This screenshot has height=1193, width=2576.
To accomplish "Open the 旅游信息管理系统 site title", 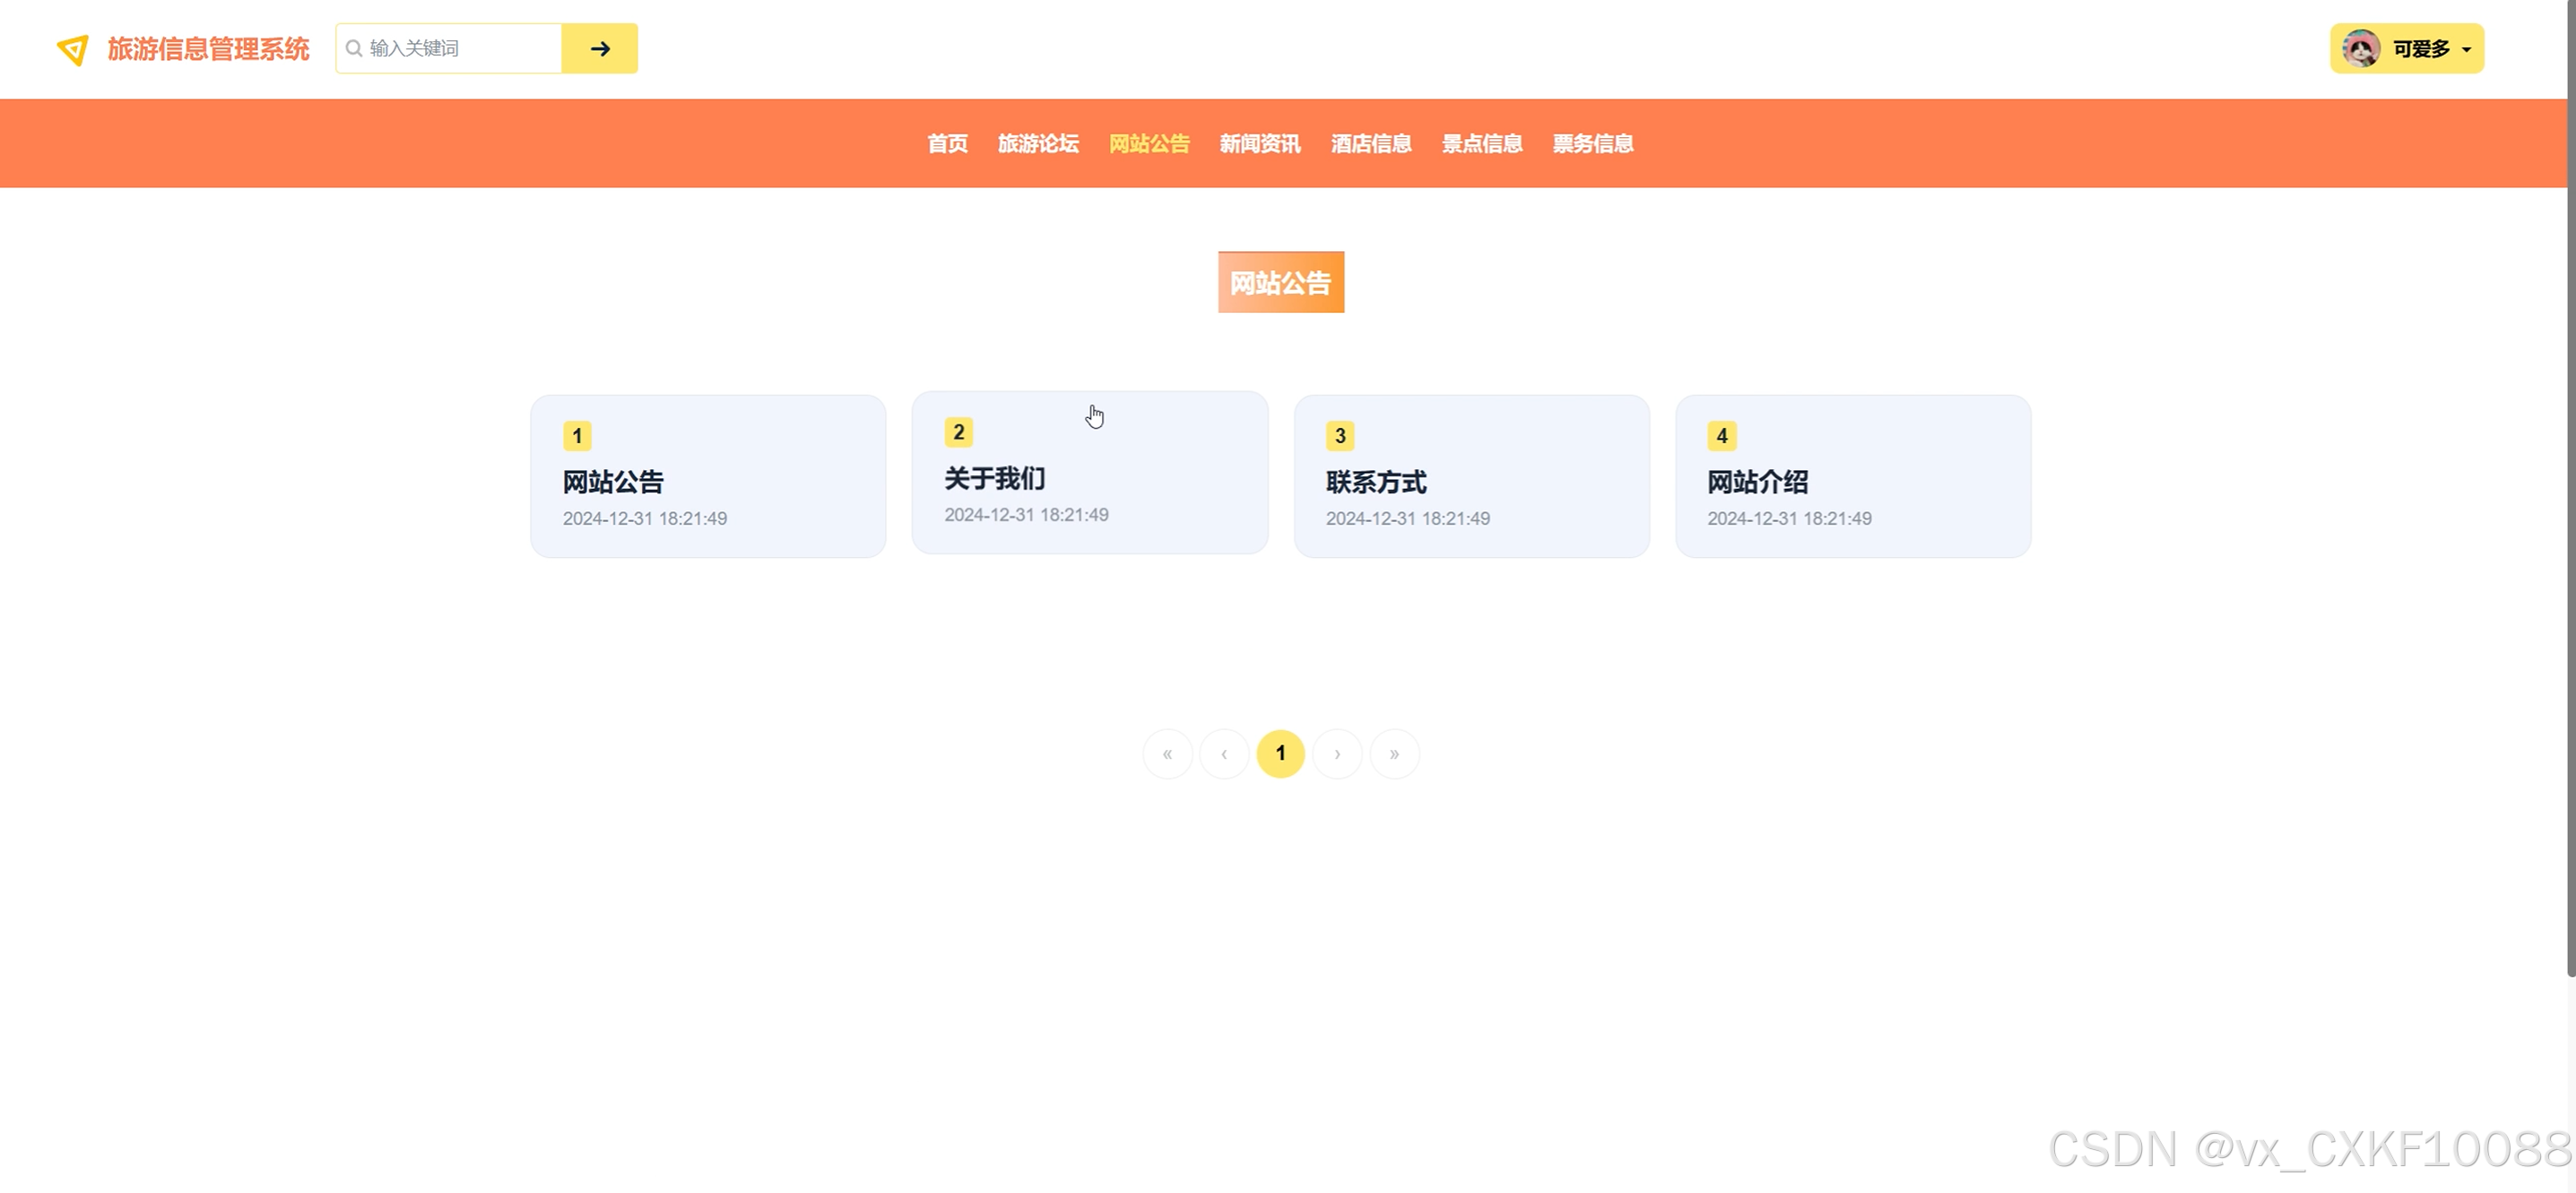I will coord(208,49).
